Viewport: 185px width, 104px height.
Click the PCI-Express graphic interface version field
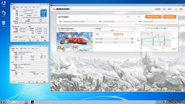coord(32,72)
